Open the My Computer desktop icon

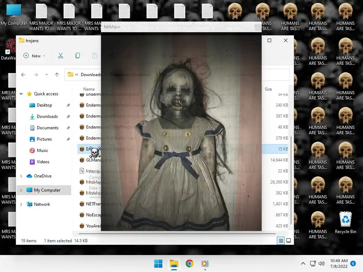[14, 15]
